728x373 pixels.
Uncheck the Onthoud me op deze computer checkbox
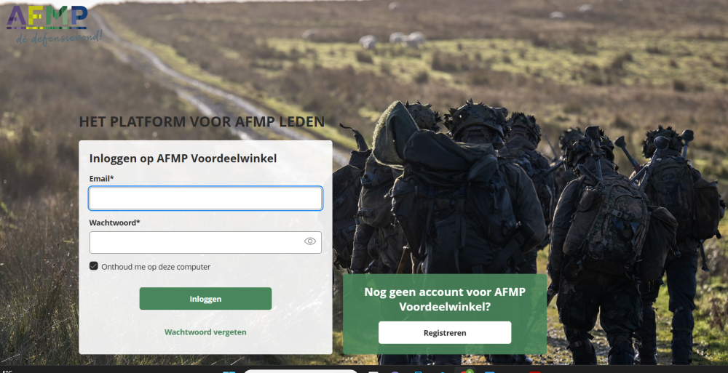94,266
